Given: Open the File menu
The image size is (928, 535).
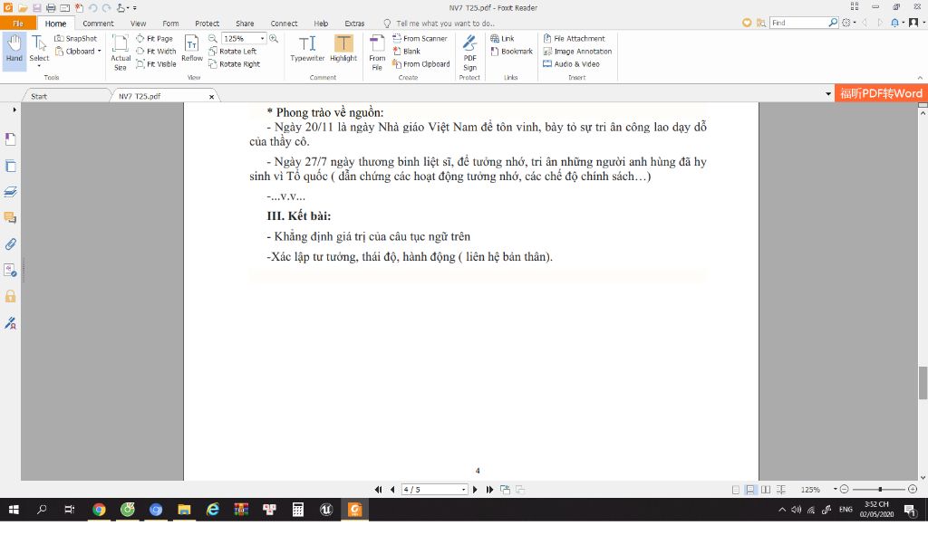Looking at the screenshot, I should 18,23.
